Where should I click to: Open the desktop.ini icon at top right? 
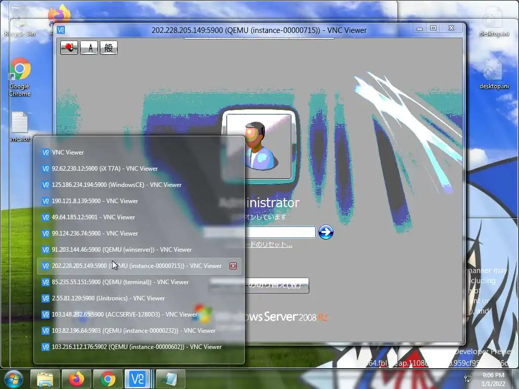pos(494,22)
